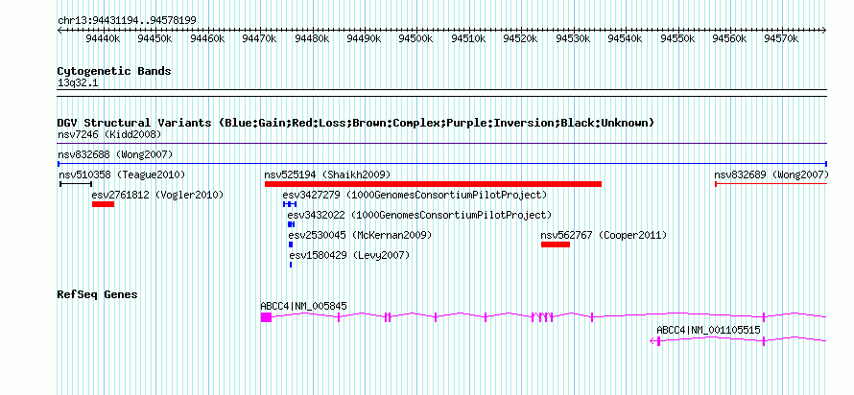Click the Cytogenetic Bands track title
The width and height of the screenshot is (854, 395).
tap(114, 71)
